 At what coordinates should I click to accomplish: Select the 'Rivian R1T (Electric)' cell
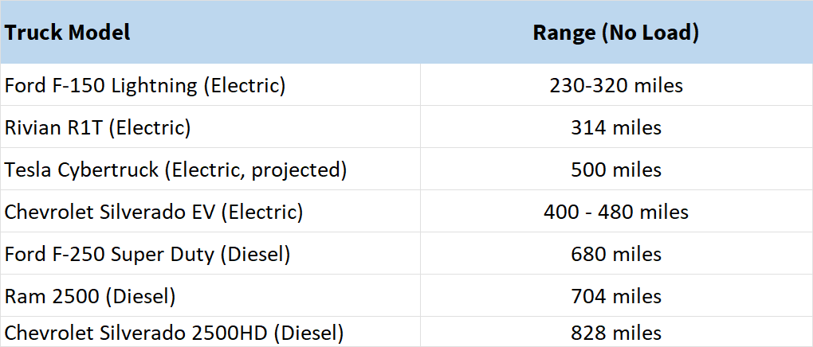pyautogui.click(x=210, y=127)
